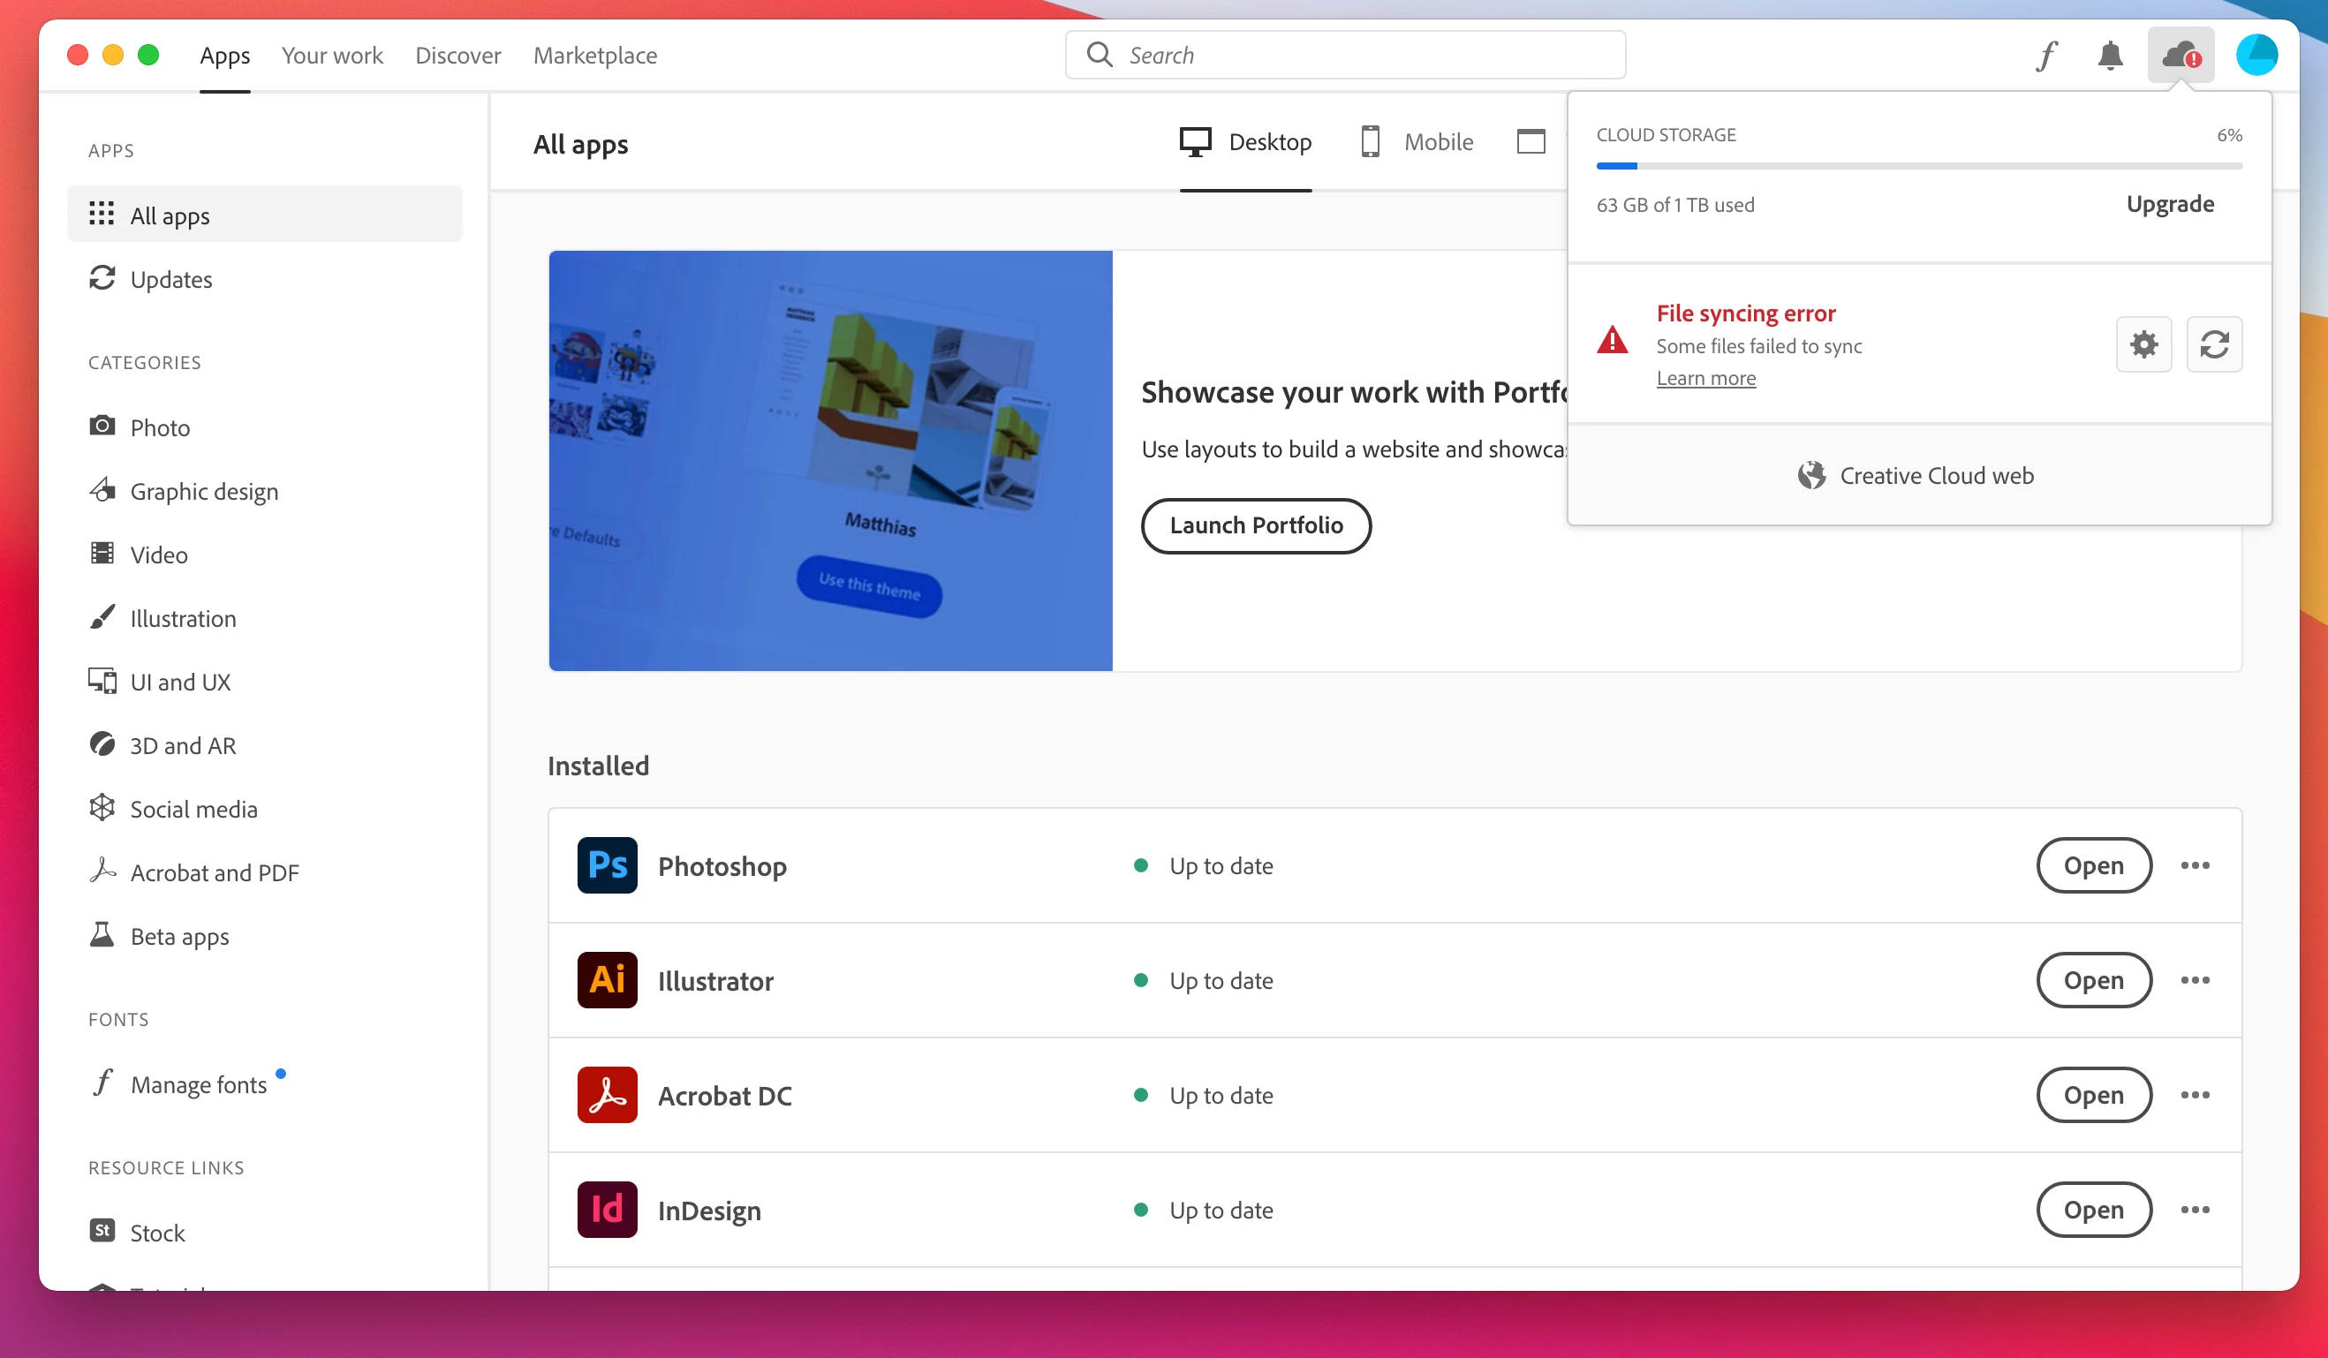Click the Illustrator app icon
The height and width of the screenshot is (1358, 2328).
coord(607,980)
